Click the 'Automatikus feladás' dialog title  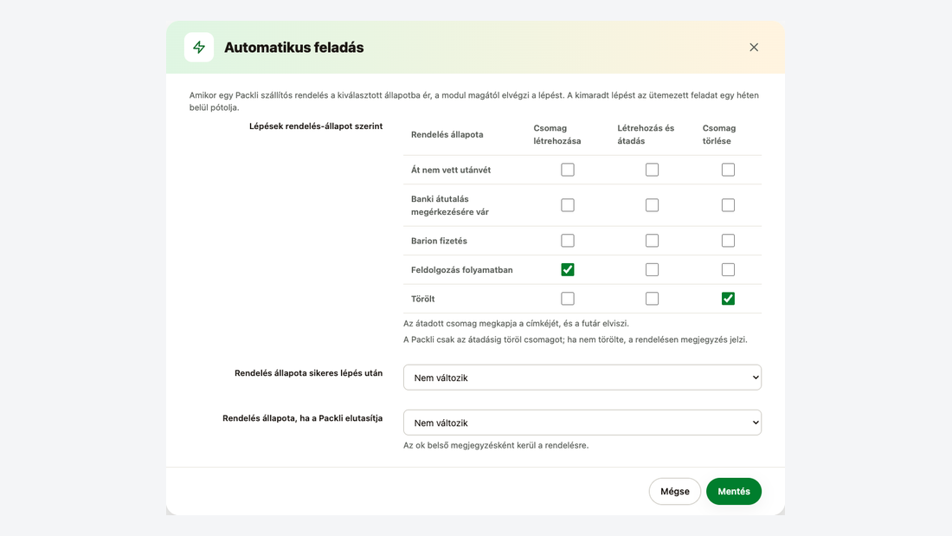click(x=294, y=48)
